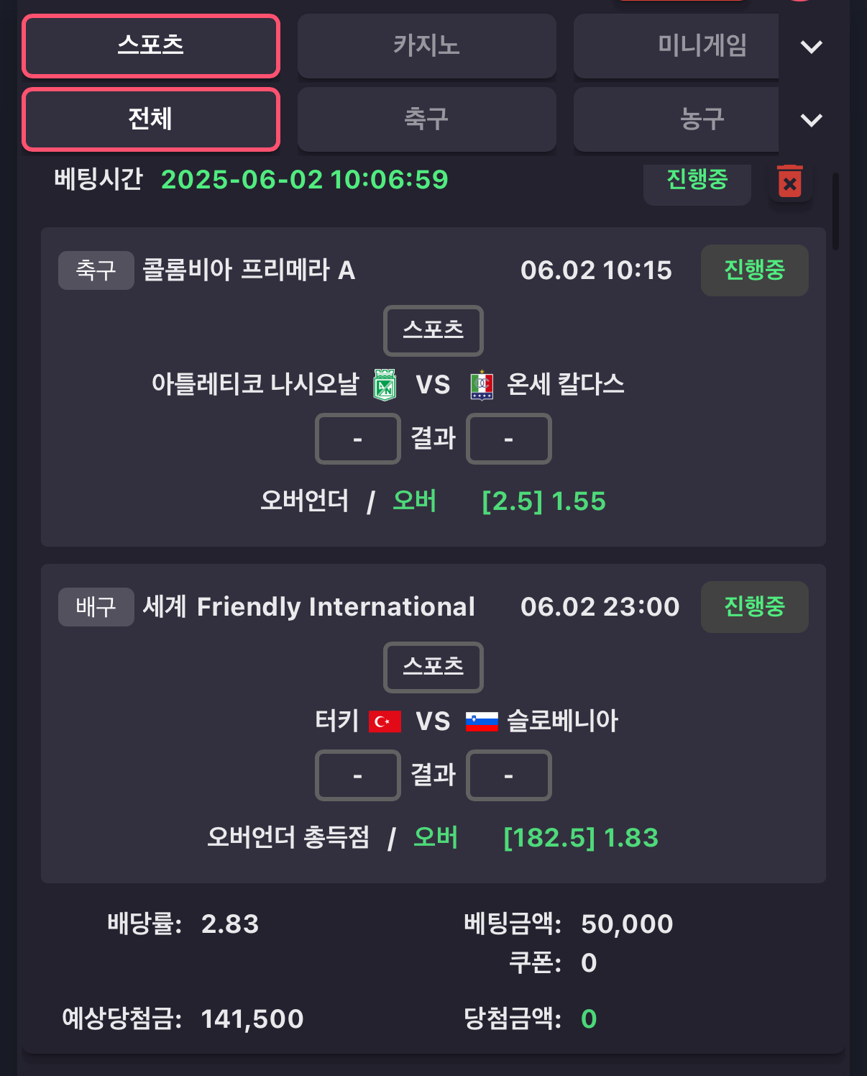Filter bets by 농구

[676, 119]
